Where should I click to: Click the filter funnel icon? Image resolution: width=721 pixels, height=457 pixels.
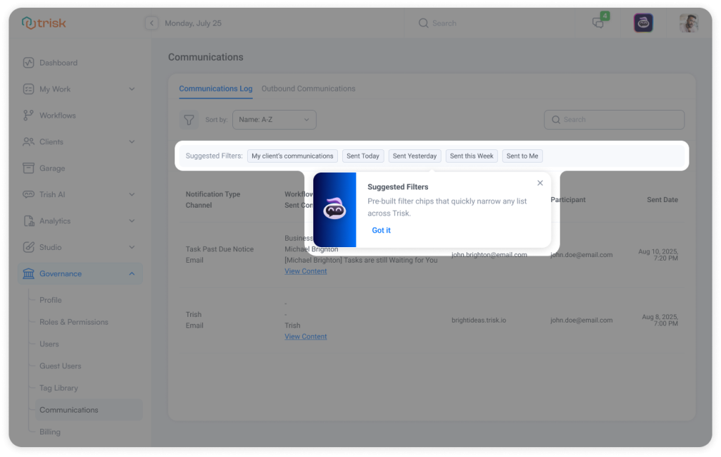click(189, 120)
